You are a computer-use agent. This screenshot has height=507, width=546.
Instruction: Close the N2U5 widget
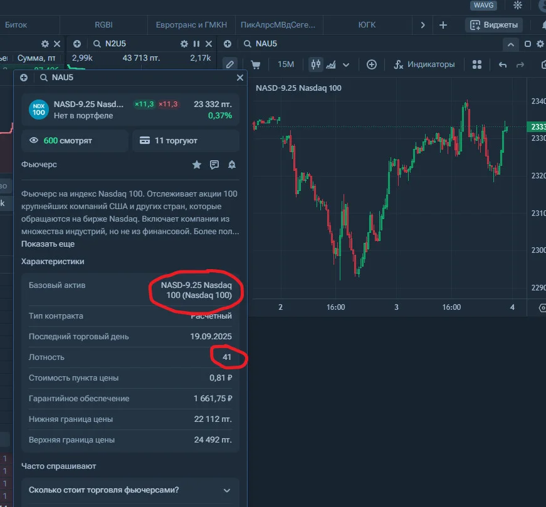[209, 44]
